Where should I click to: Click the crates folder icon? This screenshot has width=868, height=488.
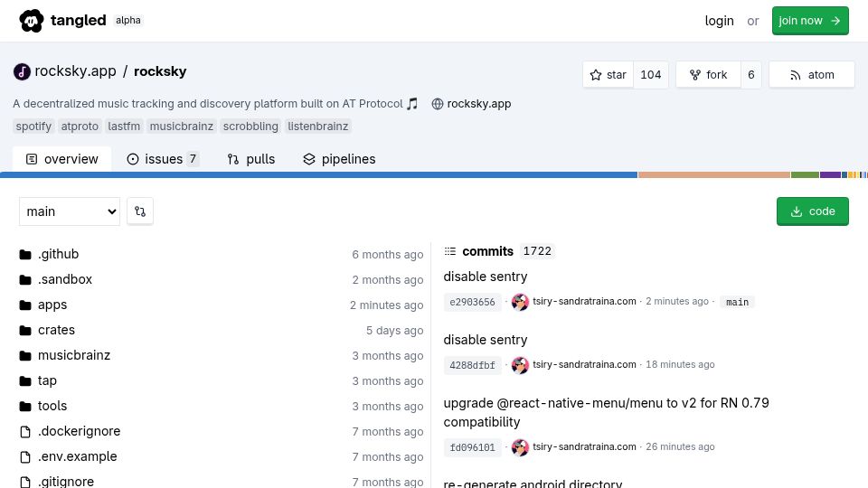pyautogui.click(x=25, y=331)
